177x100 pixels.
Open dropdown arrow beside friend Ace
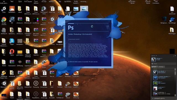[165, 71]
